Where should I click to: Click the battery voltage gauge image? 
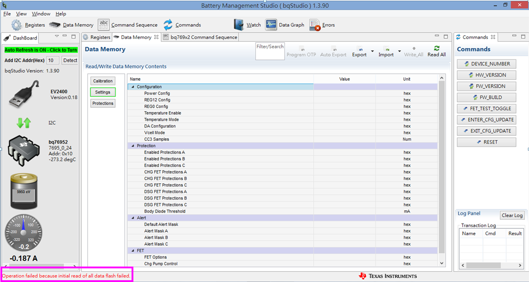point(24,192)
